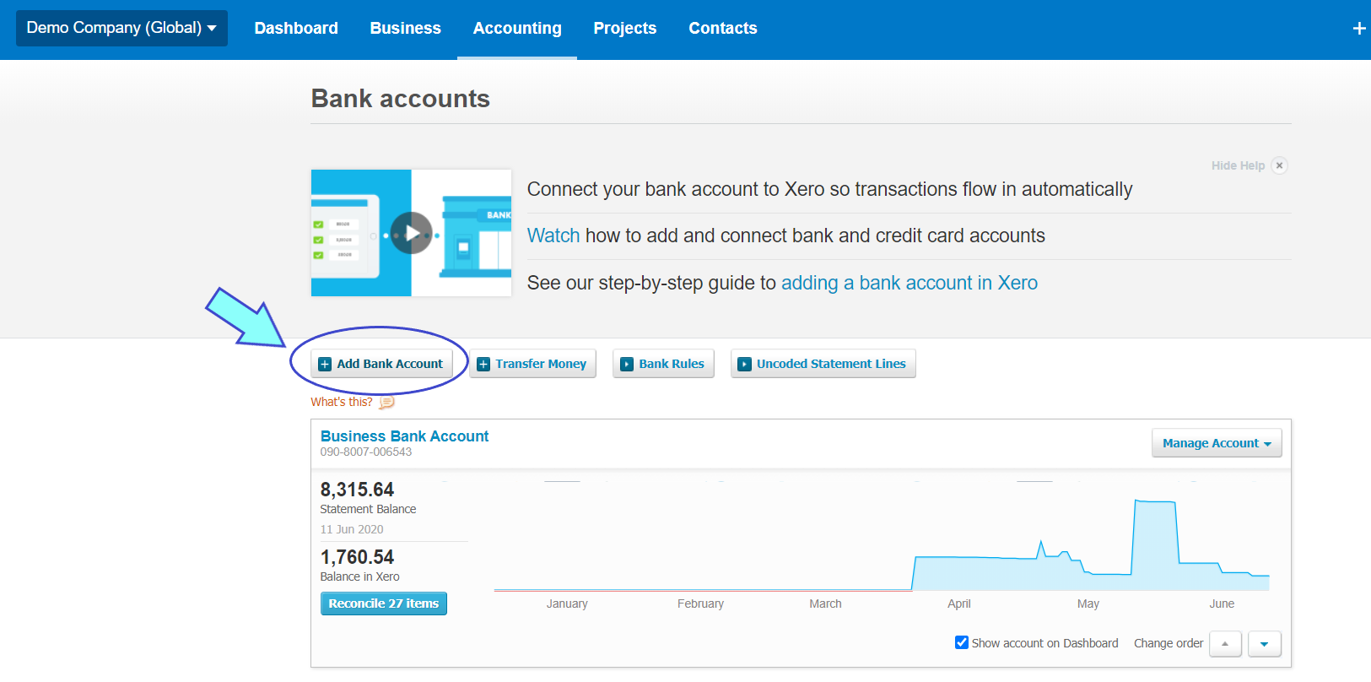Click the Add Bank Account button
This screenshot has height=682, width=1371.
click(x=381, y=364)
